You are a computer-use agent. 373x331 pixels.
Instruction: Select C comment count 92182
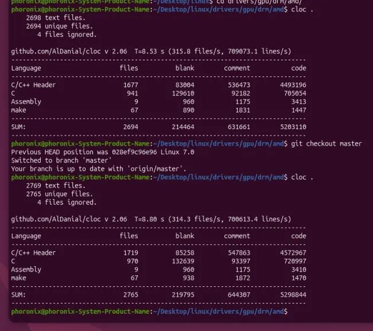pyautogui.click(x=241, y=93)
